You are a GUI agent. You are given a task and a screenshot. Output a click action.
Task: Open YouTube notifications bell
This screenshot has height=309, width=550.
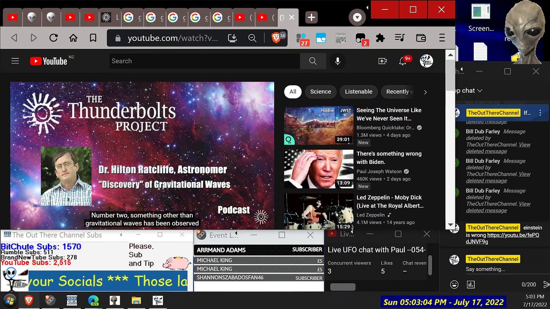tap(403, 61)
